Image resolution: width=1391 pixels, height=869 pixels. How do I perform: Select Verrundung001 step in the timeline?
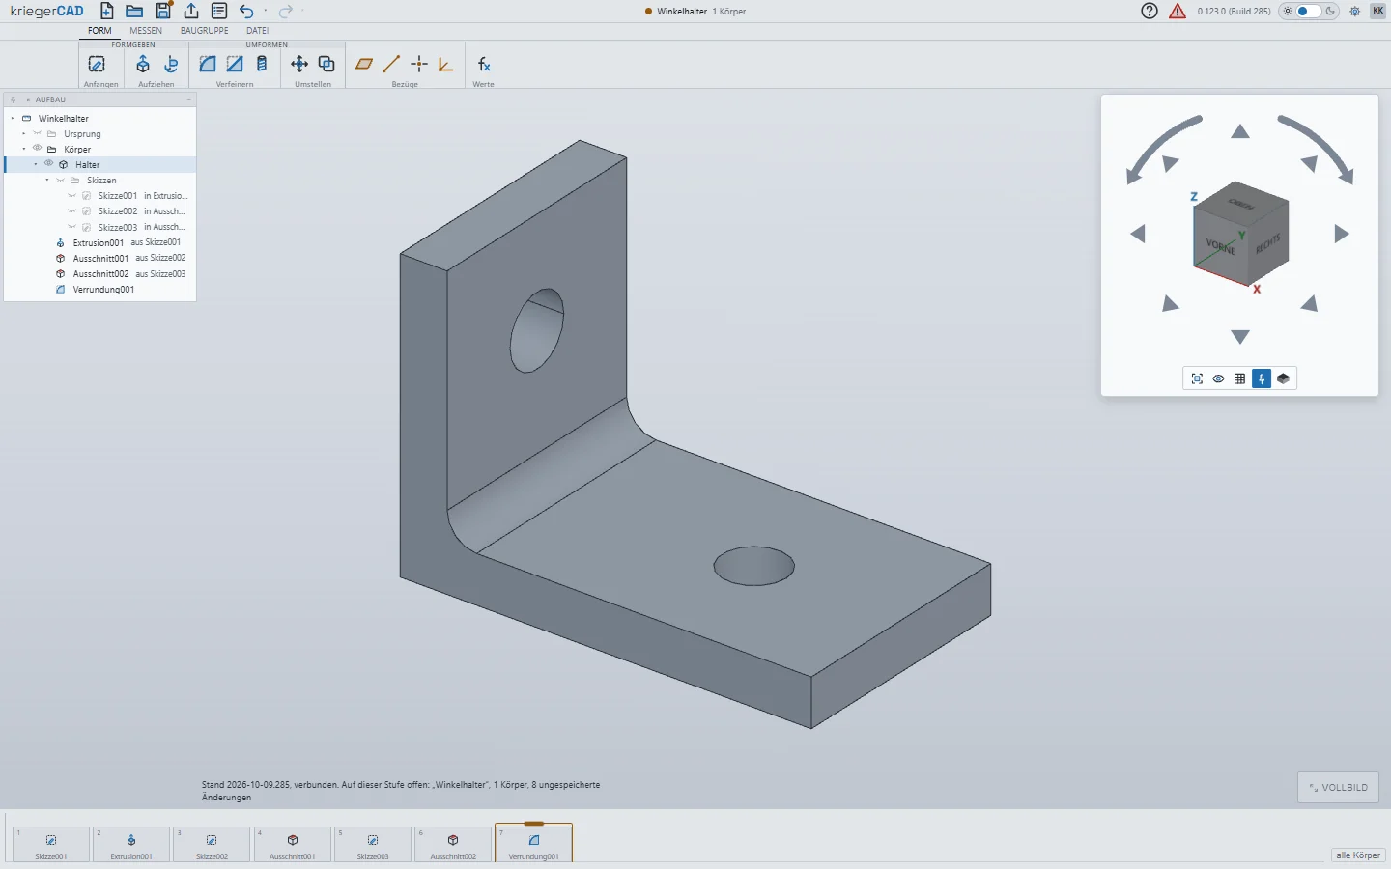click(534, 843)
